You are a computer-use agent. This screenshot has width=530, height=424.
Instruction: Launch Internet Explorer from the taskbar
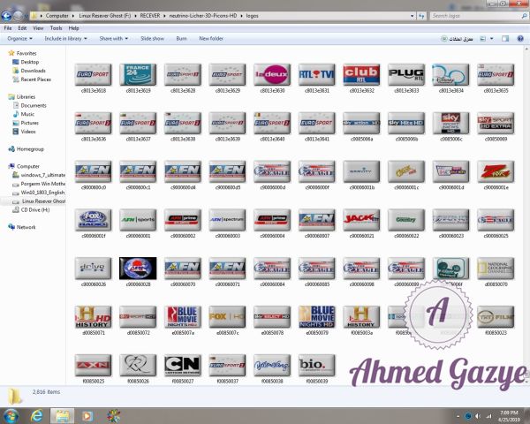coord(36,415)
